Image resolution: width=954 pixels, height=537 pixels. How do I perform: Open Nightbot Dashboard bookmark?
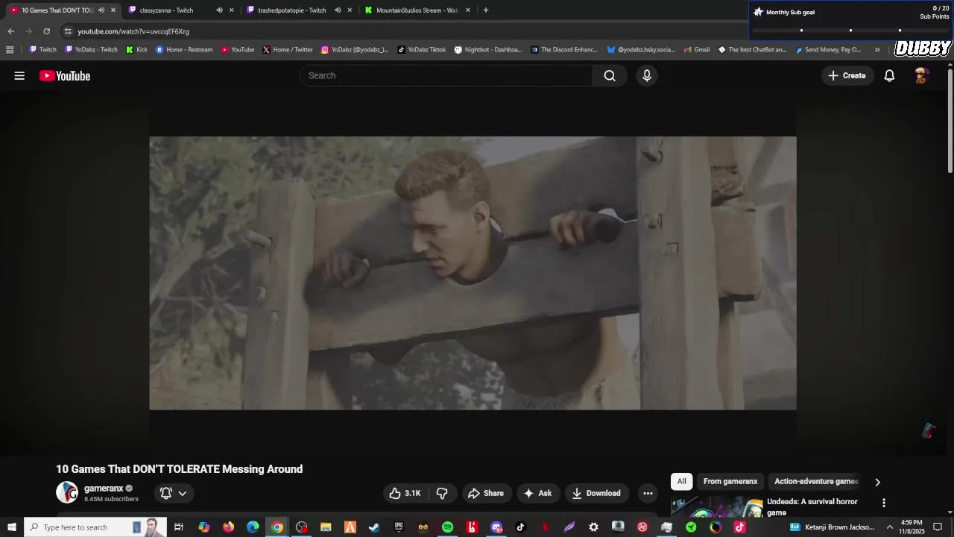pos(488,50)
